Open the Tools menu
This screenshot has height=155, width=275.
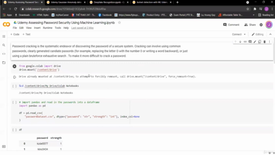58,28
